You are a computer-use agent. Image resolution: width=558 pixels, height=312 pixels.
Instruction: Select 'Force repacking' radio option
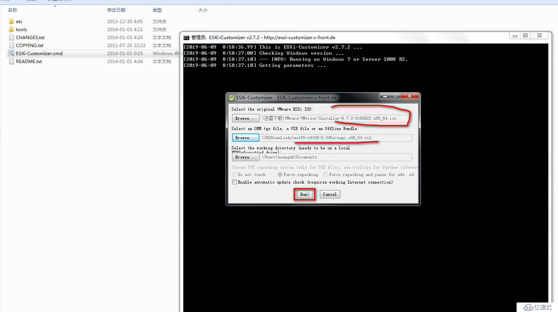tap(280, 174)
